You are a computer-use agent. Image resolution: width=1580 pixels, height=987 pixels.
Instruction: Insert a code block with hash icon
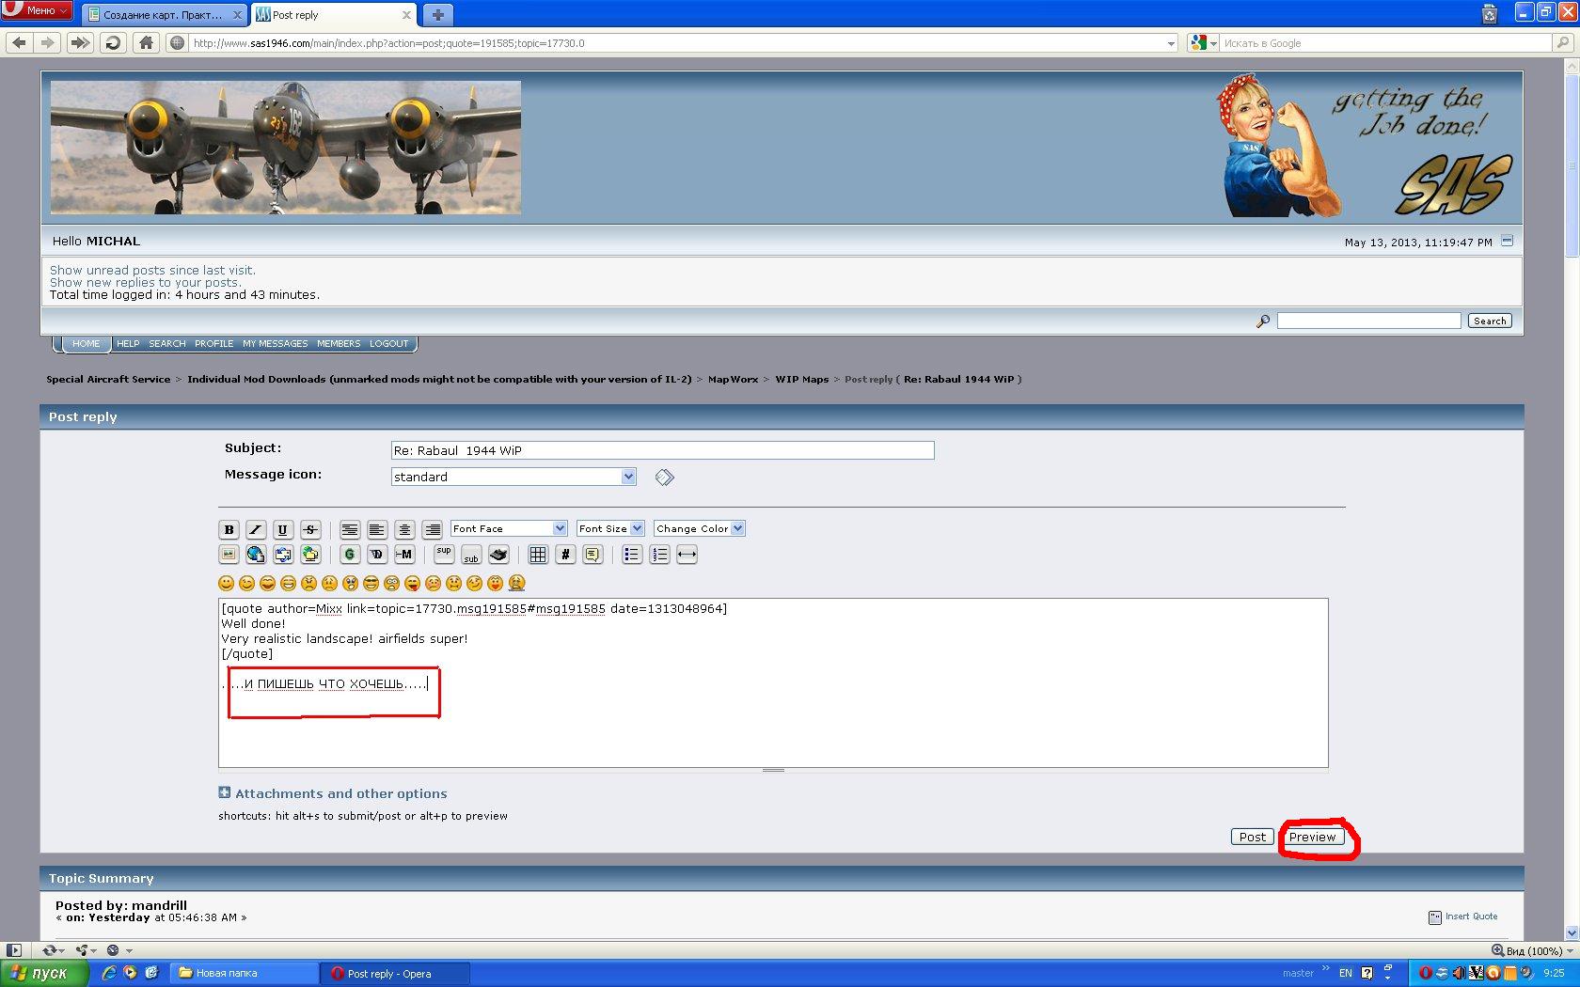(x=565, y=555)
